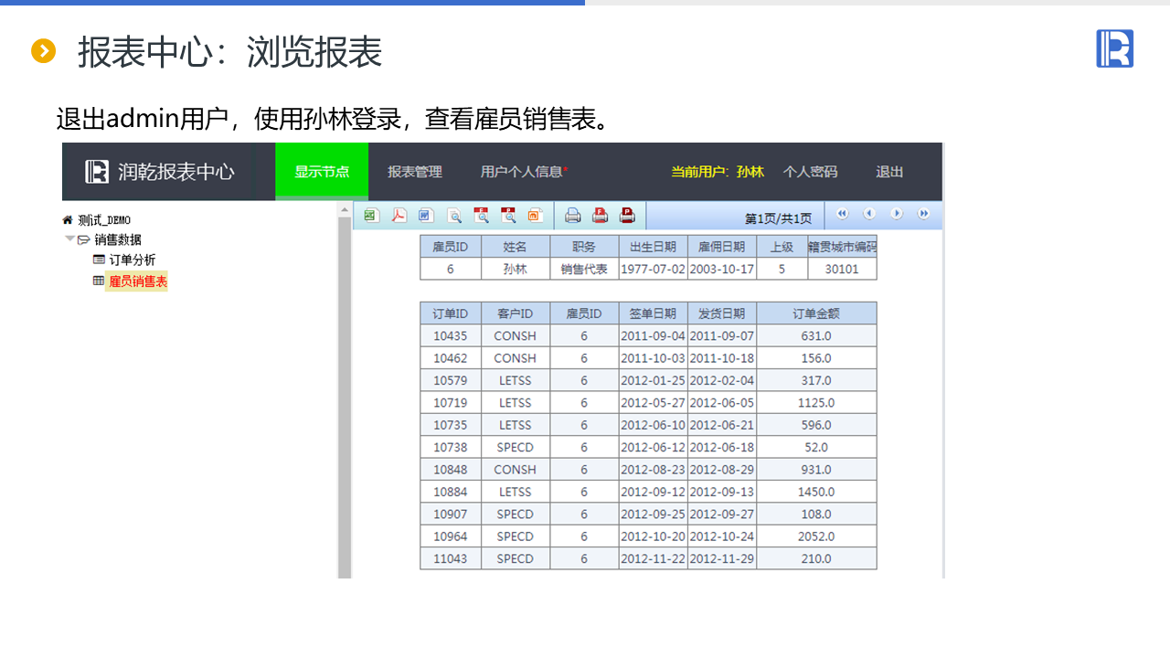
Task: Collapse the 销售数据 tree folder
Action: (x=69, y=239)
